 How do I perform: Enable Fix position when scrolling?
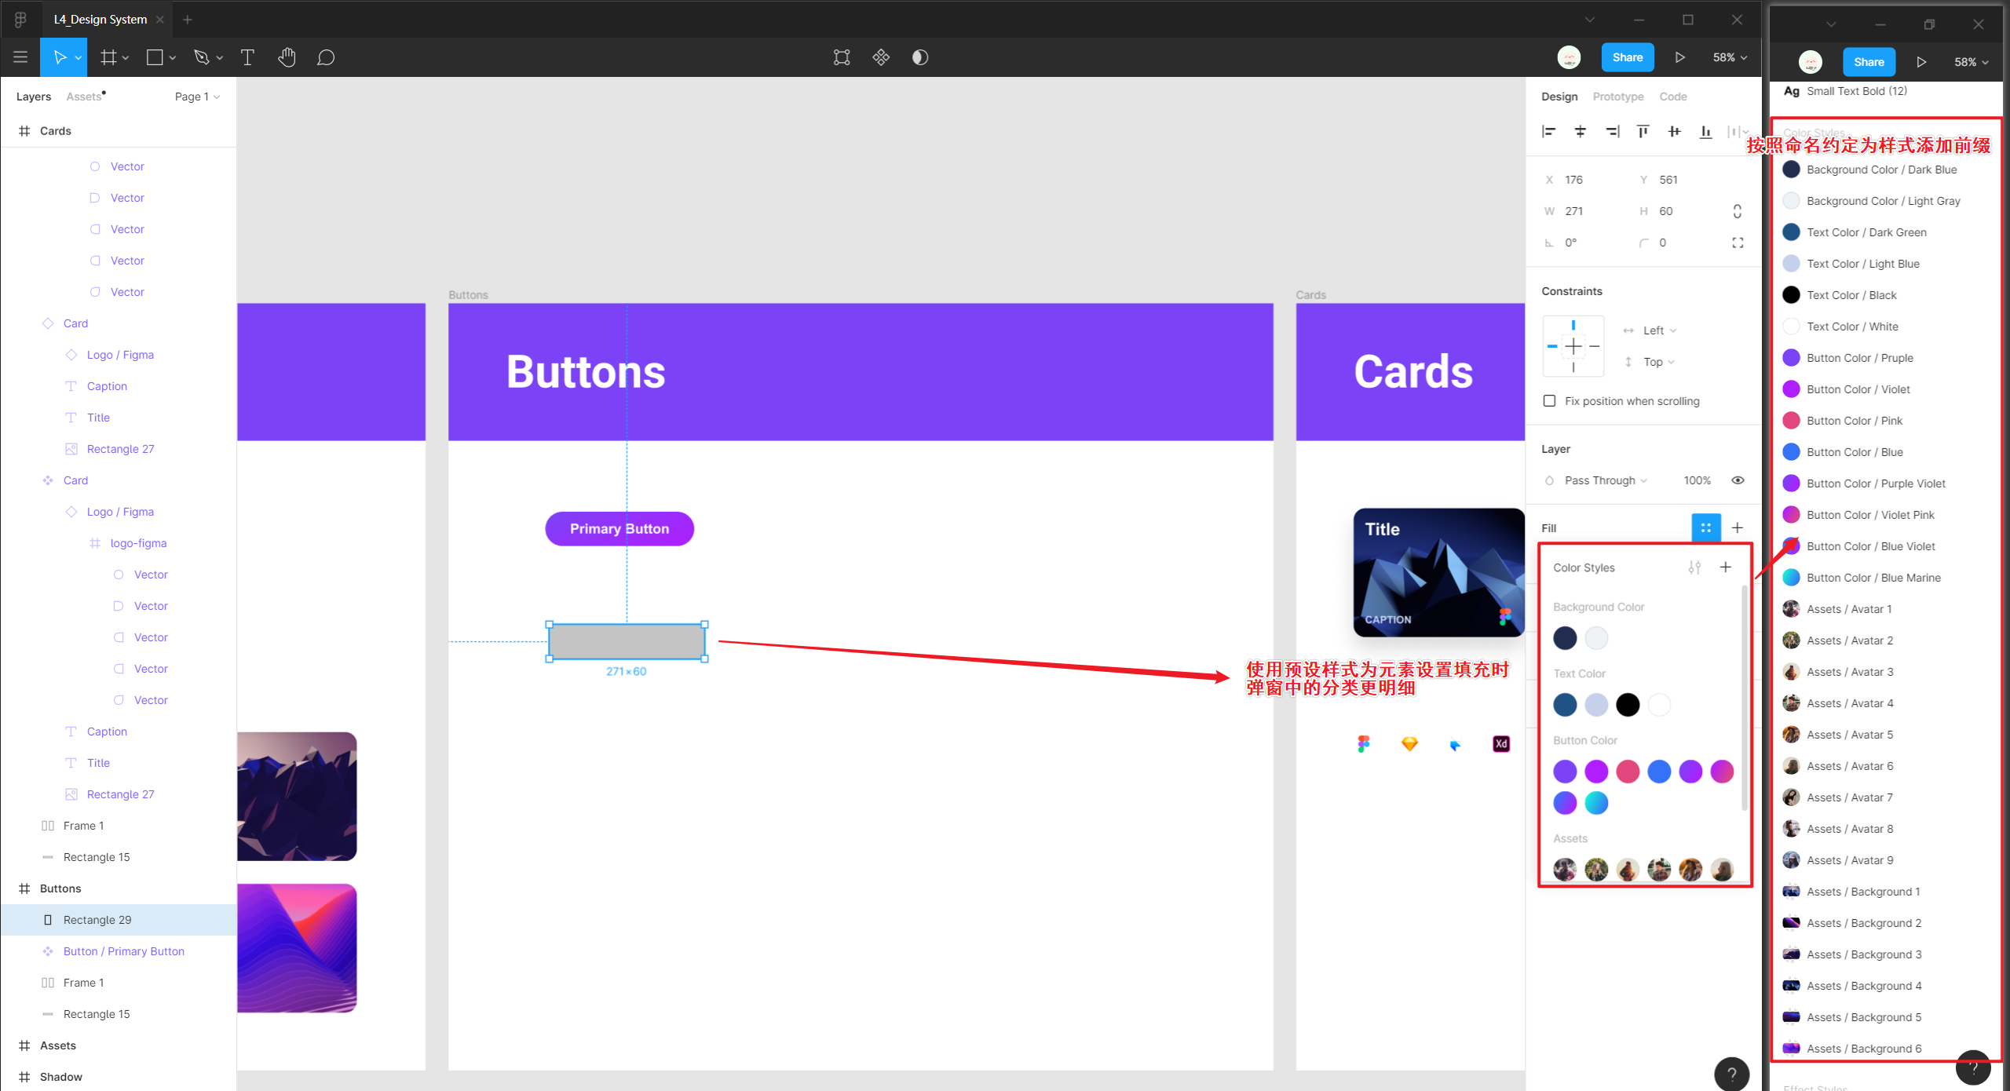(1549, 401)
